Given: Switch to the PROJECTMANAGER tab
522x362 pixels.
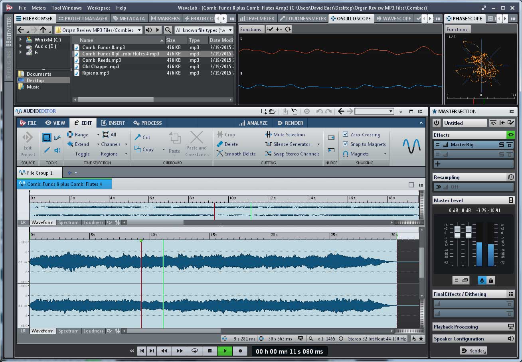Looking at the screenshot, I should click(83, 18).
